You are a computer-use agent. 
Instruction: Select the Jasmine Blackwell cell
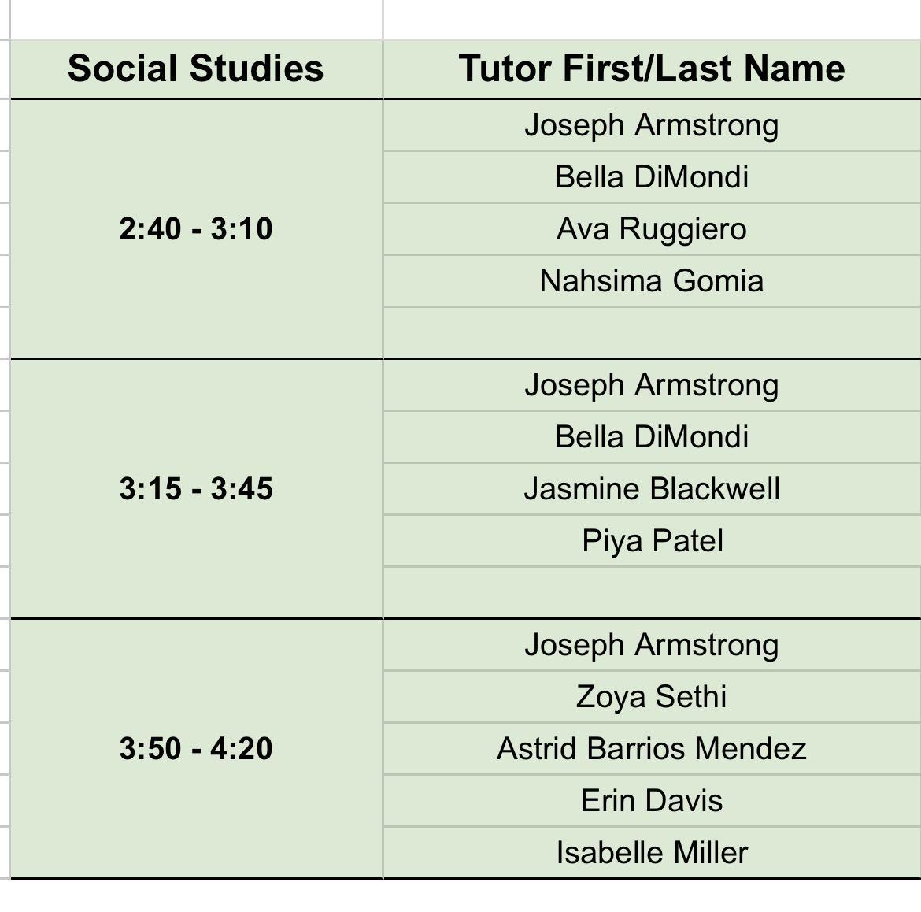[x=651, y=489]
